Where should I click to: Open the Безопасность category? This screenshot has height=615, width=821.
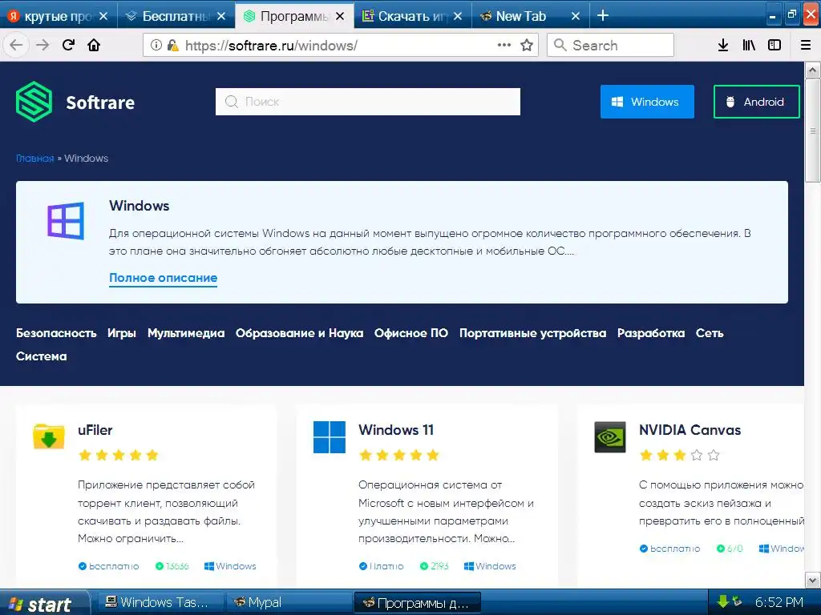click(56, 333)
